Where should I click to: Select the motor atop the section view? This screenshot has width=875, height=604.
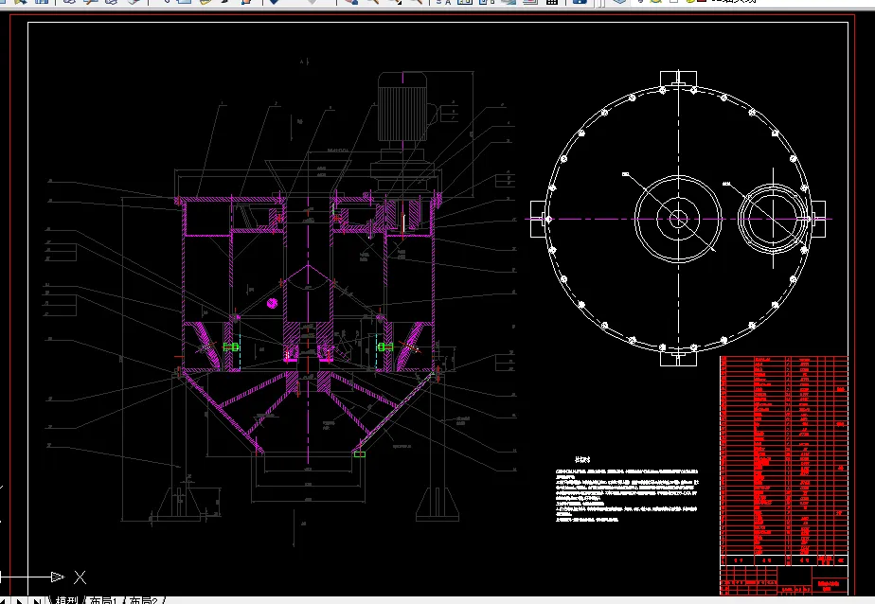point(402,106)
